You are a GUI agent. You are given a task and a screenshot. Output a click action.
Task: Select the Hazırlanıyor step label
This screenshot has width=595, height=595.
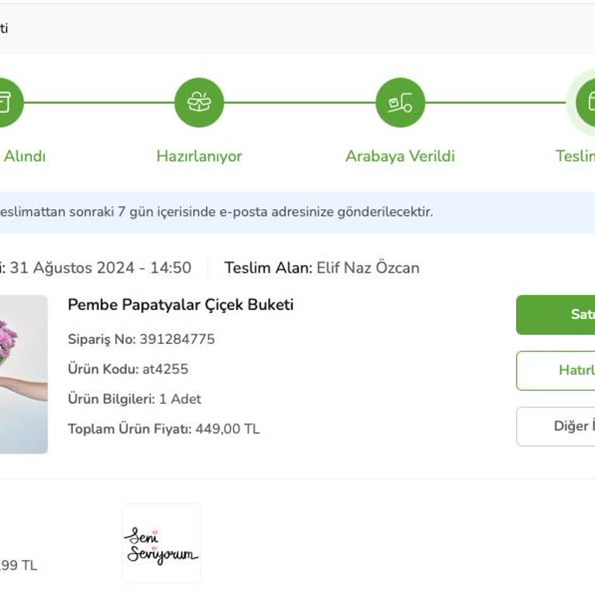click(x=199, y=156)
